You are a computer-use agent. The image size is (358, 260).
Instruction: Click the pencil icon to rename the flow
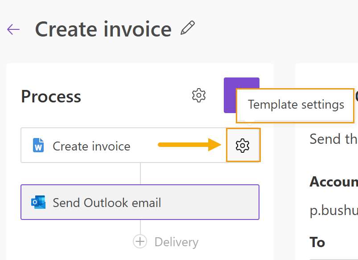click(188, 28)
